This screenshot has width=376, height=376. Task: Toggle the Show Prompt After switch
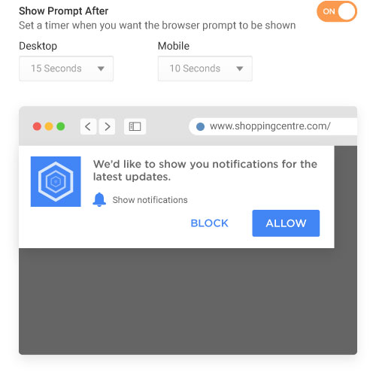tap(337, 11)
